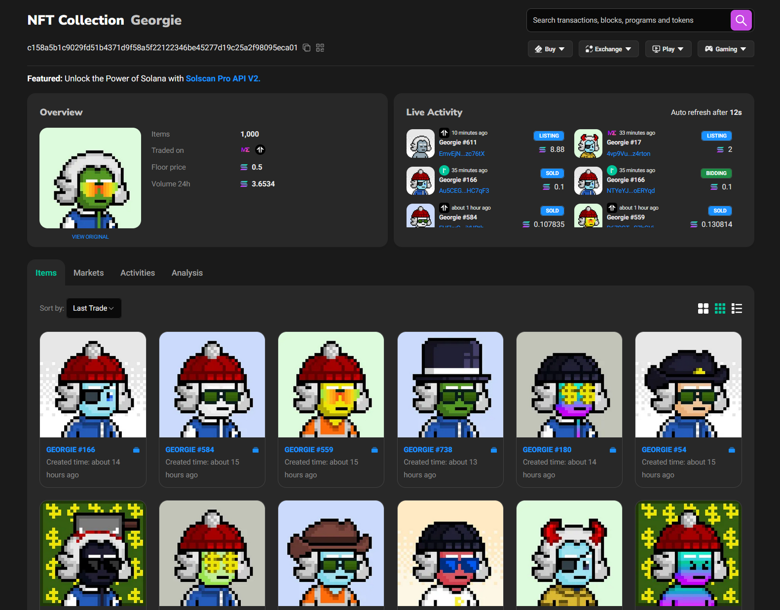This screenshot has width=780, height=610.
Task: Copy the collection address
Action: click(x=306, y=48)
